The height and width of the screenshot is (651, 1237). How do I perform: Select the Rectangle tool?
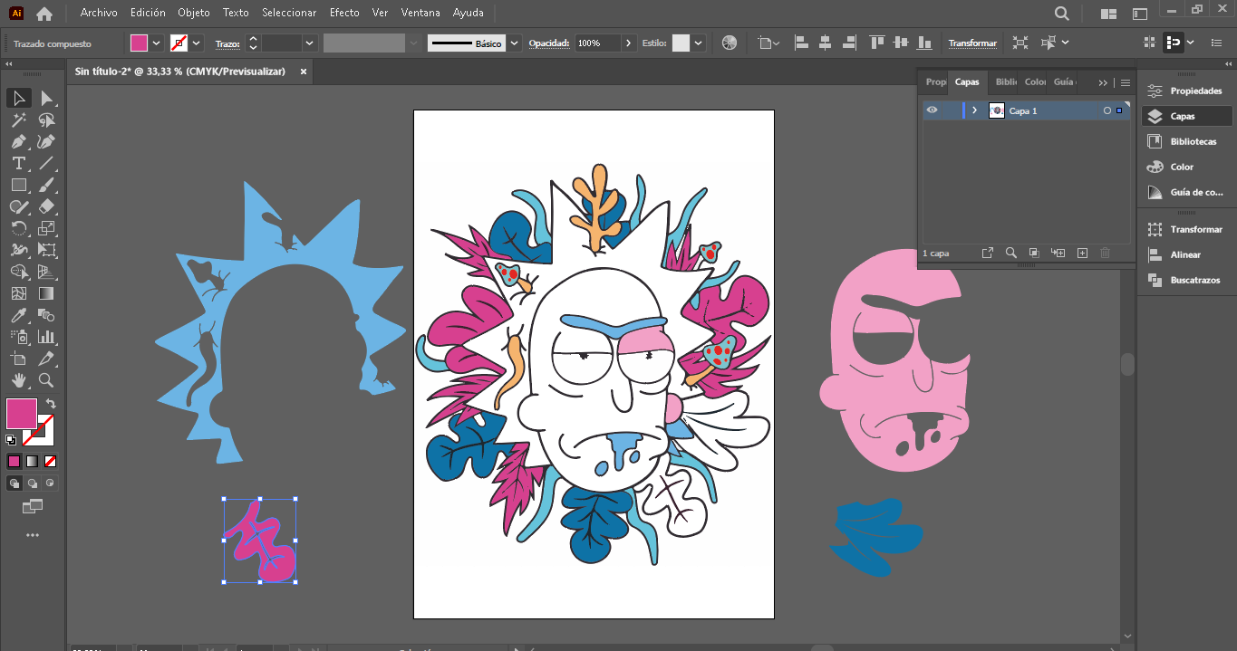click(18, 185)
